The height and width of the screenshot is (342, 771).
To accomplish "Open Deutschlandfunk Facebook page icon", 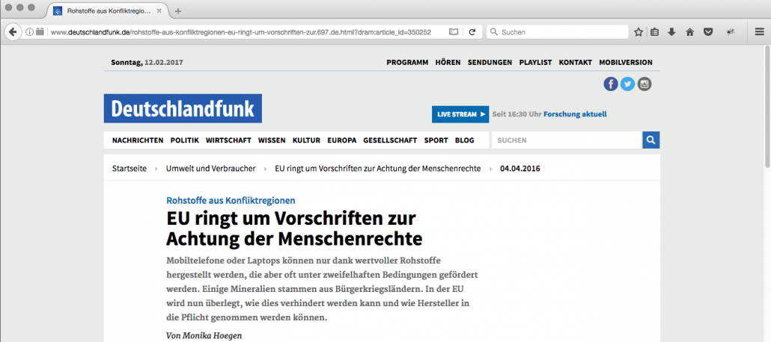I will point(611,84).
